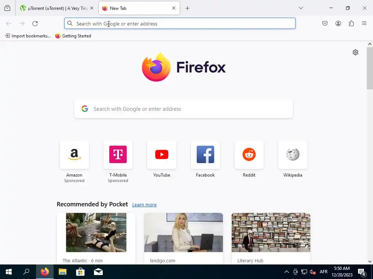Click the Meet Now tray icon
This screenshot has height=279, width=373.
(x=295, y=272)
